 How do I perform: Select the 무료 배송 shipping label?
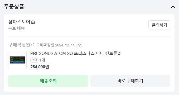click(x=16, y=28)
